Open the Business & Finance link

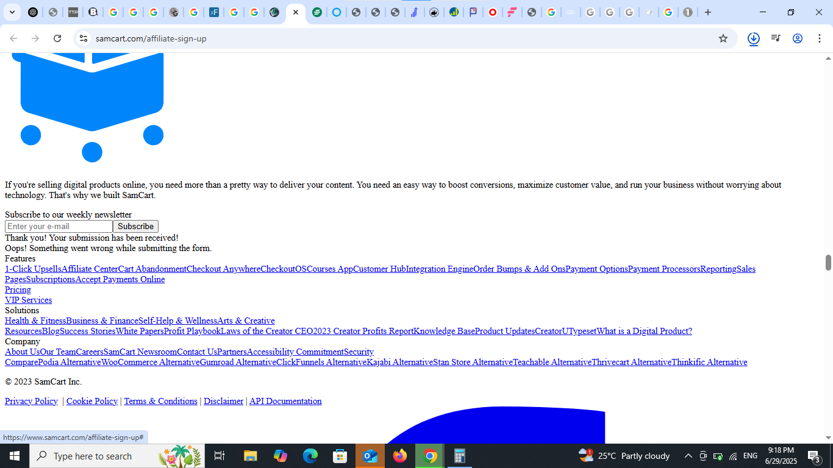click(102, 321)
